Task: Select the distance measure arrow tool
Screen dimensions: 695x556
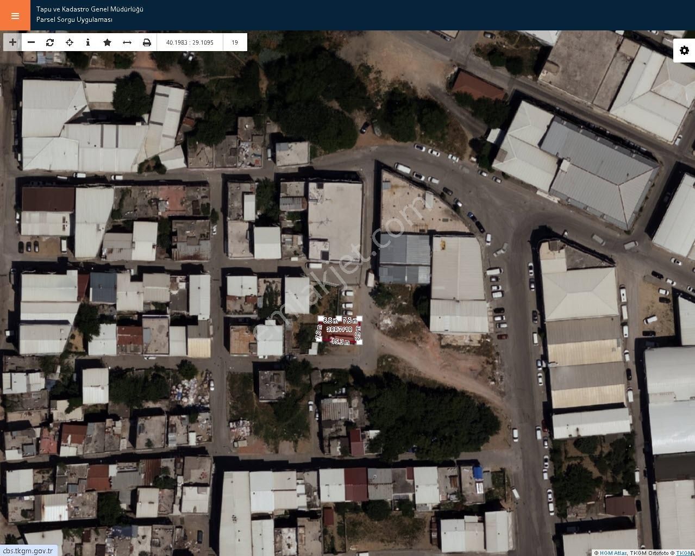Action: pyautogui.click(x=127, y=42)
